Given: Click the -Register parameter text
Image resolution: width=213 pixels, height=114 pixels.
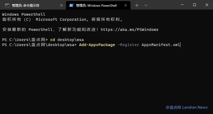Looking at the screenshot, I should click(128, 45).
